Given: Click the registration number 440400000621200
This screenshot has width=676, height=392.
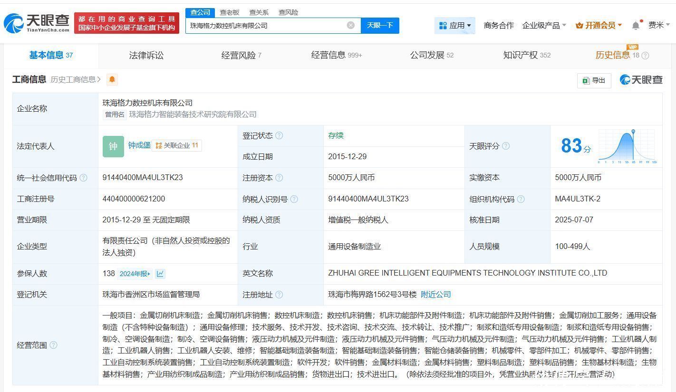Looking at the screenshot, I should [134, 199].
